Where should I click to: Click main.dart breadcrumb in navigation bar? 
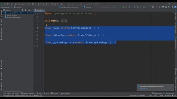[18, 7]
